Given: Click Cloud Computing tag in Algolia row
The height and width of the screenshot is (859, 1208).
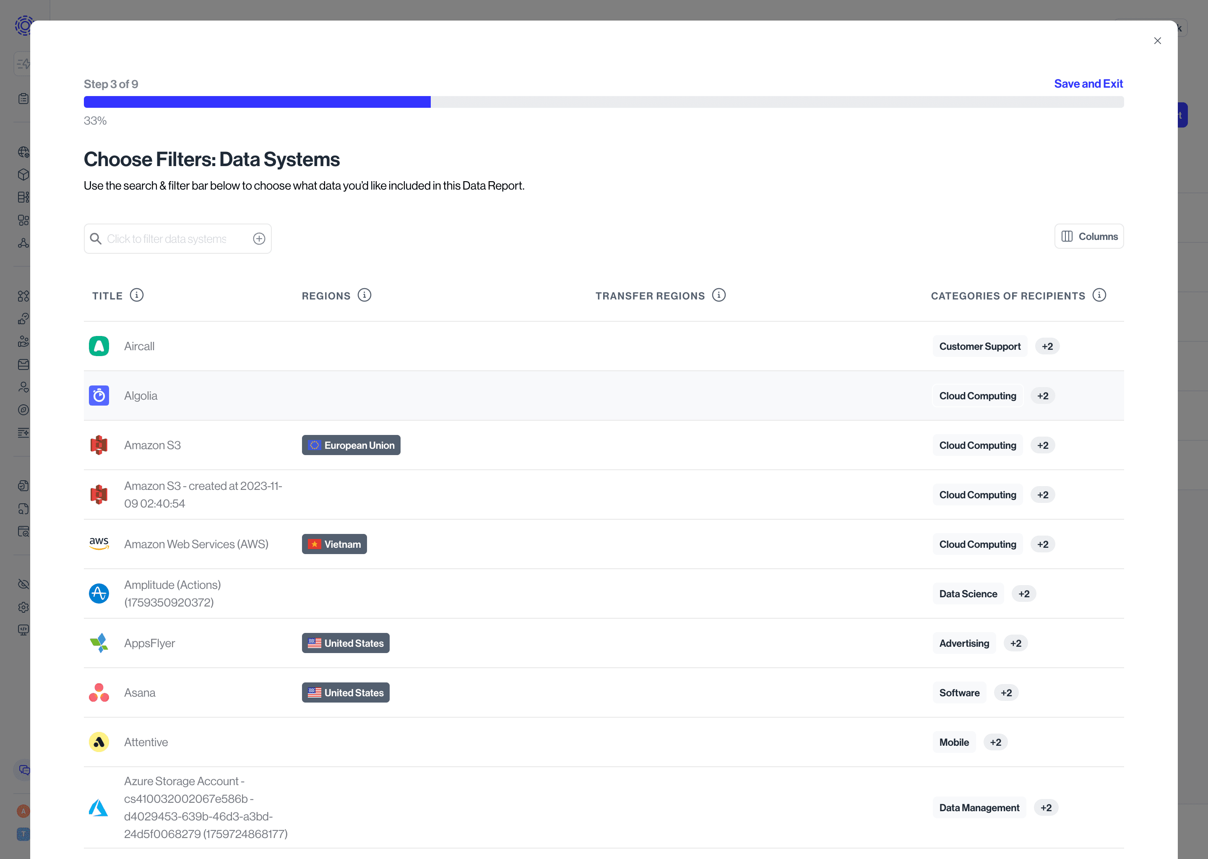Looking at the screenshot, I should click(977, 396).
